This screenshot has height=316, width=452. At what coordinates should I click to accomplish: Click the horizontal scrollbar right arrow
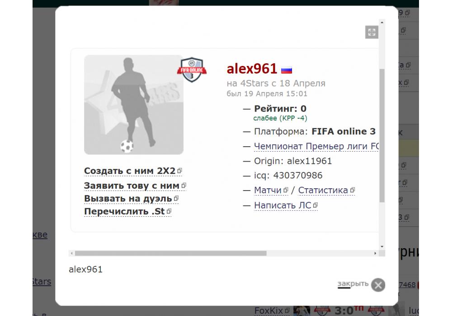click(375, 253)
